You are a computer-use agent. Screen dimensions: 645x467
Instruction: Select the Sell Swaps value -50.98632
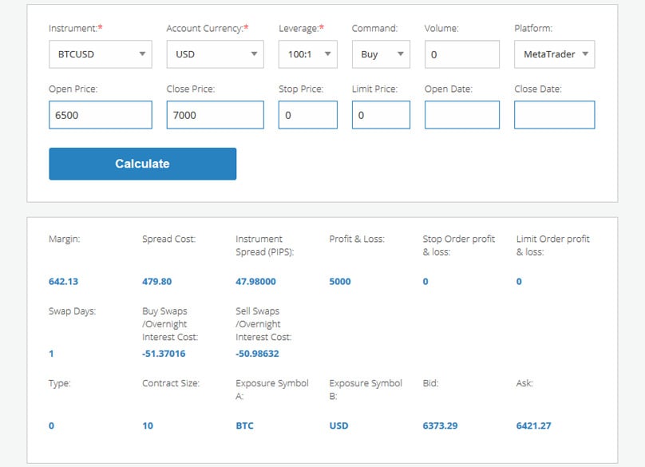click(257, 354)
